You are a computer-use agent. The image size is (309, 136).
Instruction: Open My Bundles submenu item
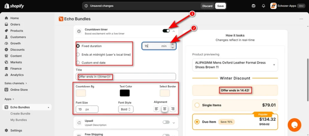18,120
